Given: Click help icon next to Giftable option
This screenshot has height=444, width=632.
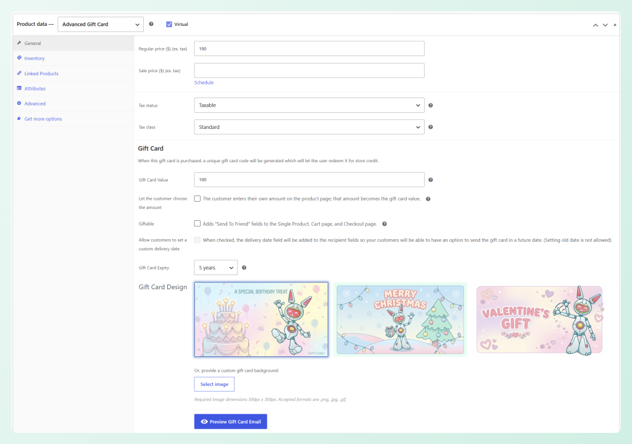Looking at the screenshot, I should click(385, 224).
